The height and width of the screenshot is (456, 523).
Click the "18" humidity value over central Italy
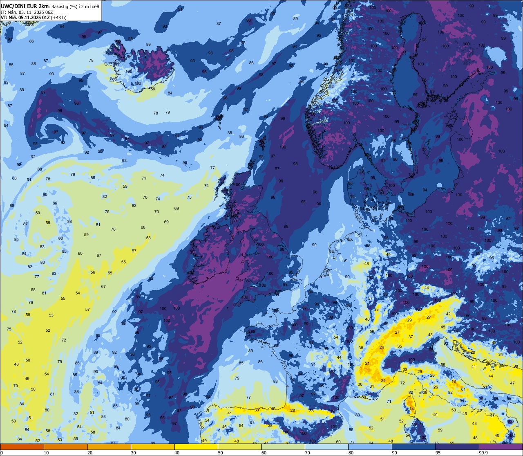point(454,382)
